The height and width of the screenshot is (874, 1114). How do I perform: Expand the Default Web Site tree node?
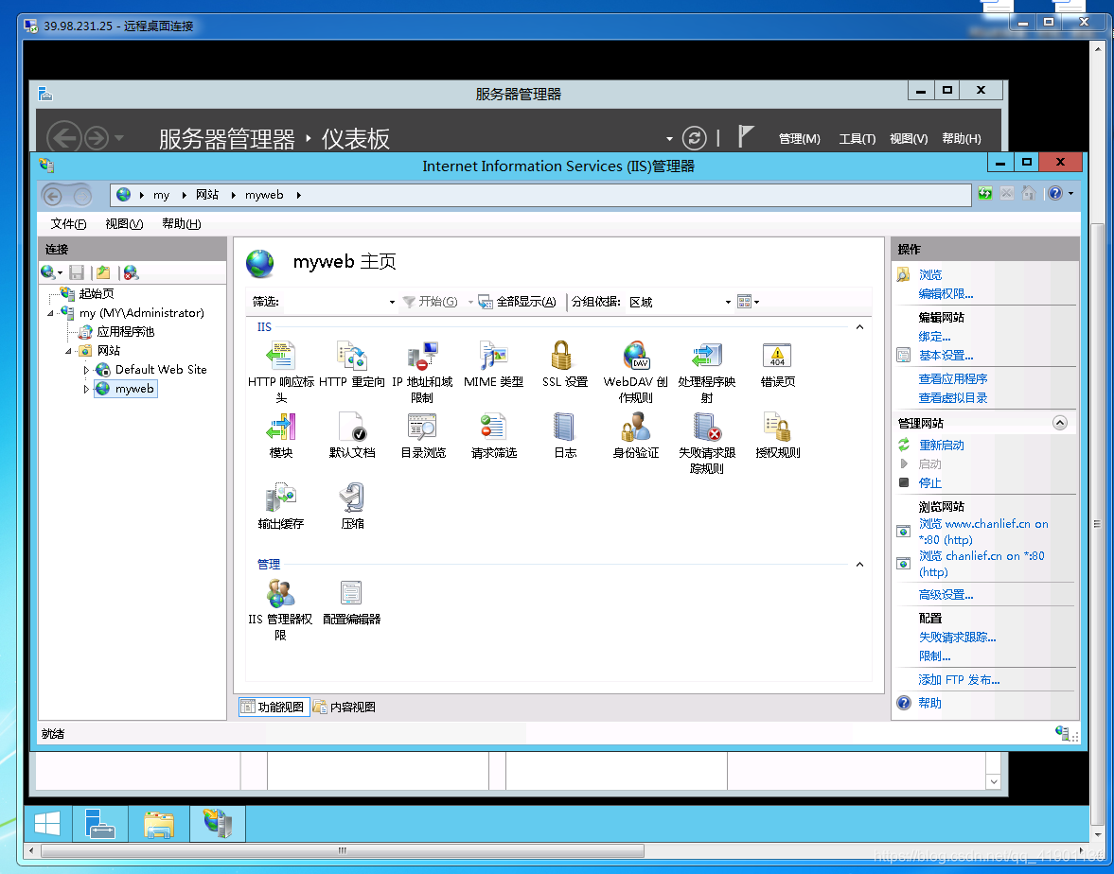tap(86, 370)
